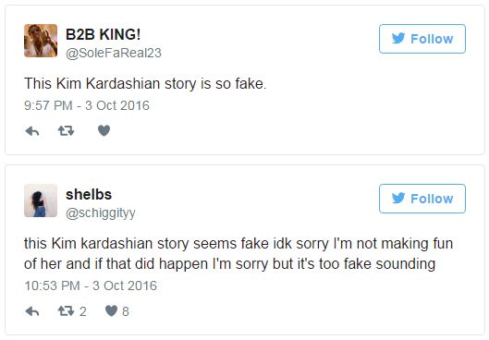489x340 pixels.
Task: Open the 9:57 PM - 3 Oct 2016 timestamp
Action: point(87,105)
